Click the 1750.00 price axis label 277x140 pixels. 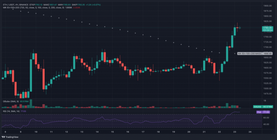(x=267, y=37)
